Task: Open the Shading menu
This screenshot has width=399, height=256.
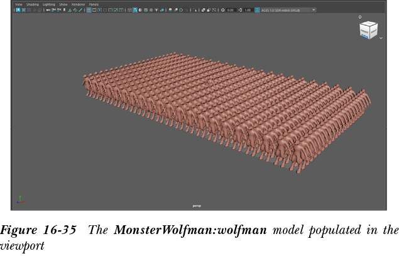Action: [x=32, y=4]
